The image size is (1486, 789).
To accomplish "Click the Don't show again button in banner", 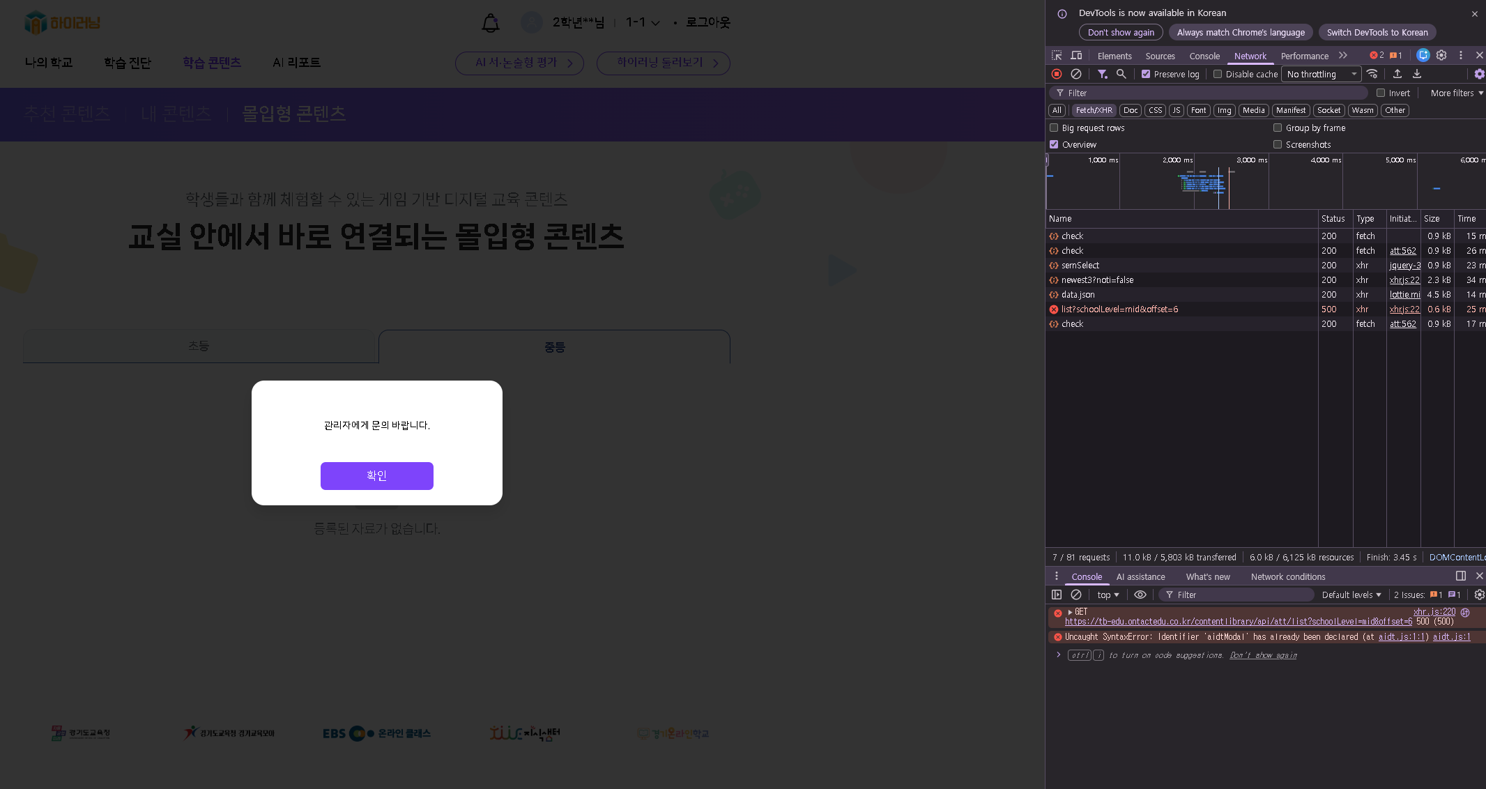I will pyautogui.click(x=1121, y=32).
